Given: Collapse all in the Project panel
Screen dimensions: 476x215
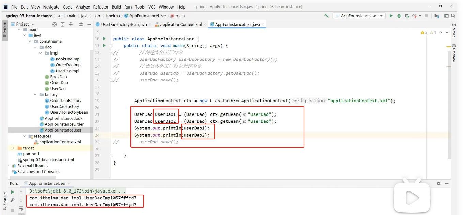Looking at the screenshot, I should 71,24.
